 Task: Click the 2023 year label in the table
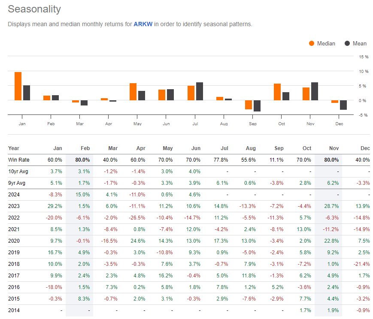[x=14, y=206]
